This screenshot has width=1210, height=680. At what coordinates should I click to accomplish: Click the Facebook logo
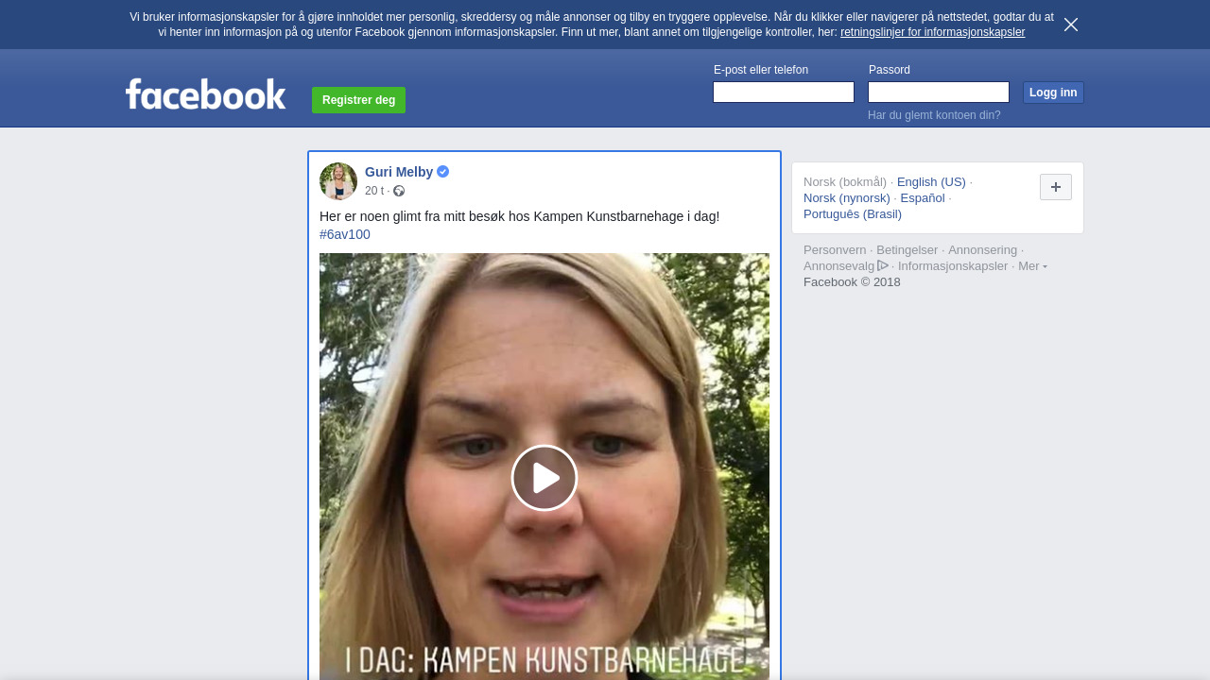click(x=206, y=93)
